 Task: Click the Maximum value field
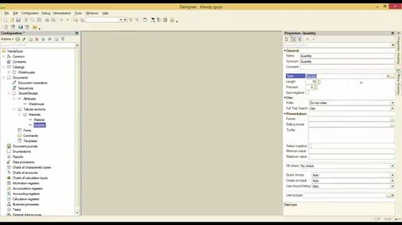pyautogui.click(x=351, y=156)
